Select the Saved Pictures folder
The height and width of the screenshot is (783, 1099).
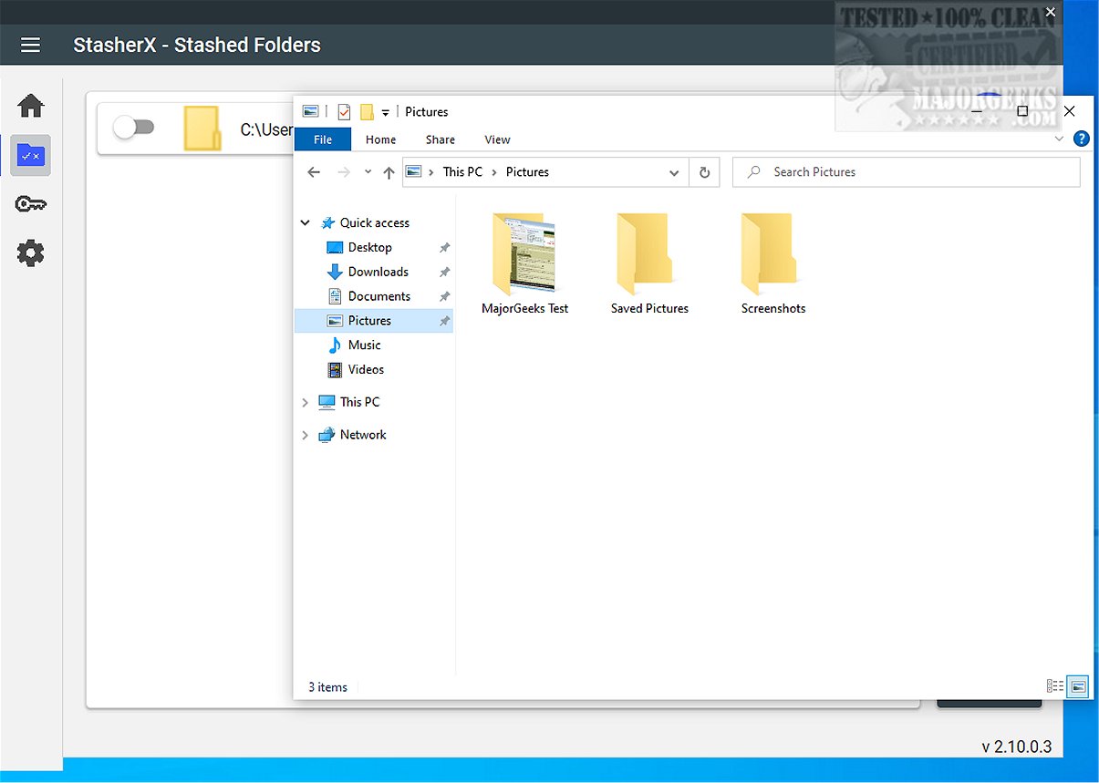point(649,264)
